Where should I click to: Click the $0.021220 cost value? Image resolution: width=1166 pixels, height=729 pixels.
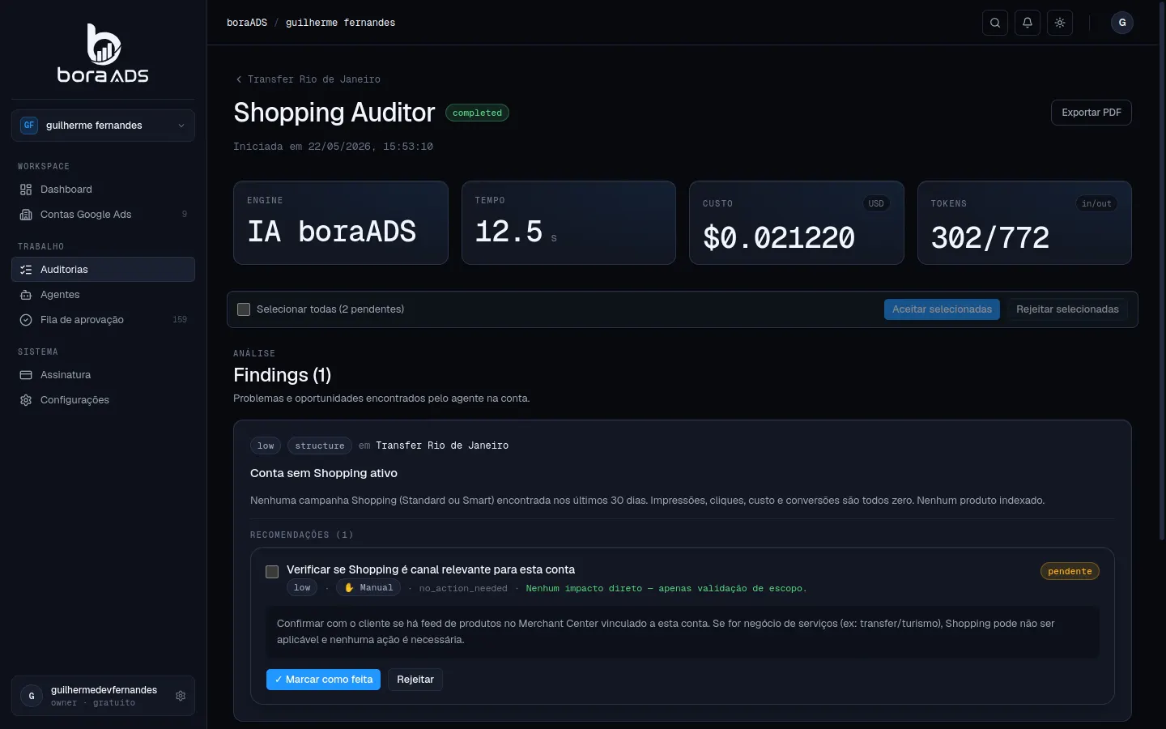point(779,237)
